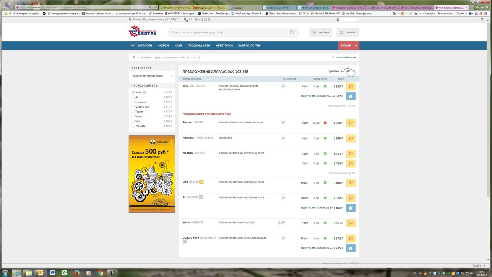This screenshot has height=277, width=492.
Task: Open the browser Сервис menu
Action: pyautogui.click(x=462, y=13)
